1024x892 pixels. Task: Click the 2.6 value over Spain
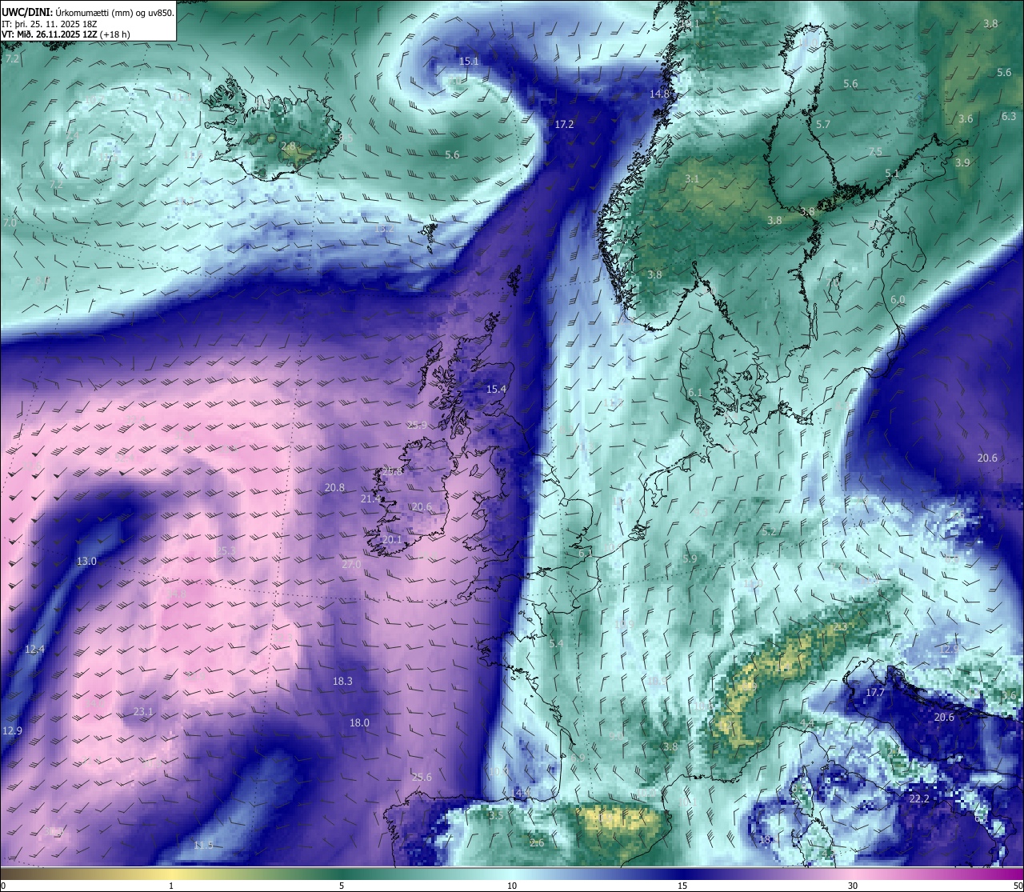pos(537,842)
